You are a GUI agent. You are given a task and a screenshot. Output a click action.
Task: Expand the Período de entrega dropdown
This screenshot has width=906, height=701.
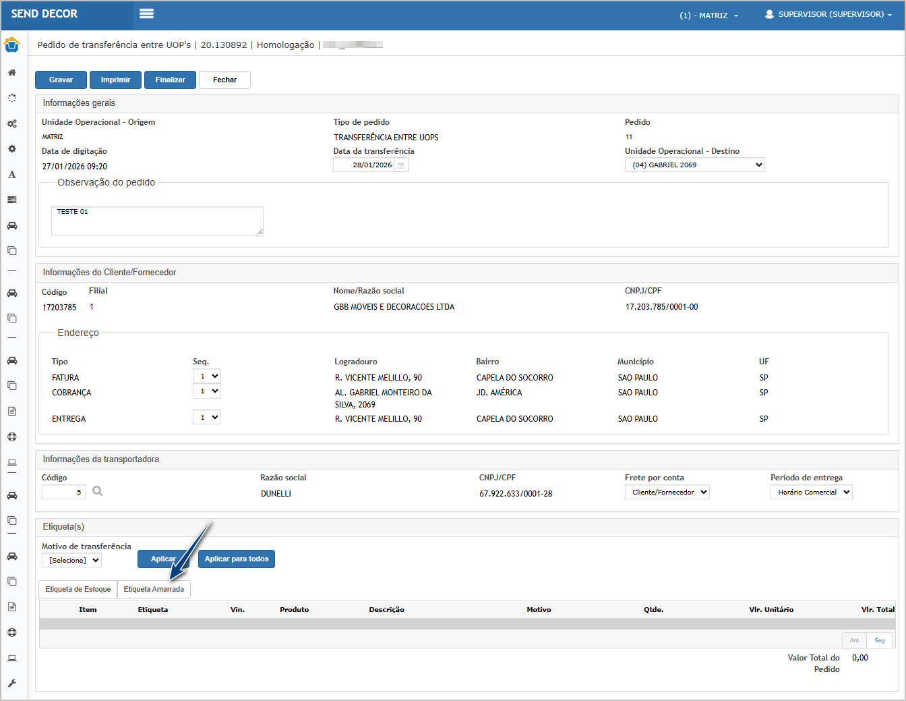[811, 493]
